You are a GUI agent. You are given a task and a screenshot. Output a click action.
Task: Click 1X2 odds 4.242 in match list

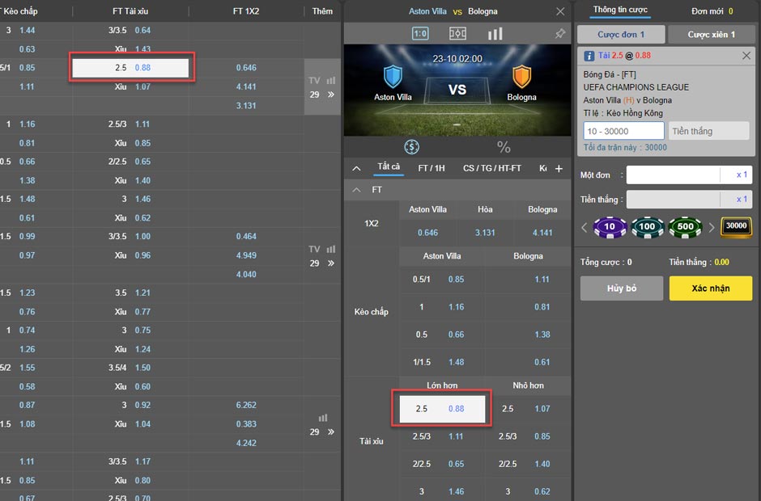[x=246, y=443]
